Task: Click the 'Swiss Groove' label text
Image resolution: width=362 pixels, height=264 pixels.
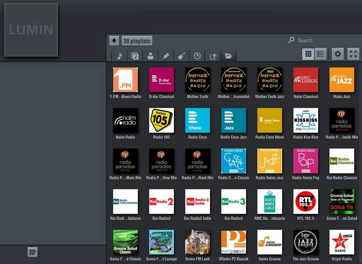Action: [x=270, y=259]
